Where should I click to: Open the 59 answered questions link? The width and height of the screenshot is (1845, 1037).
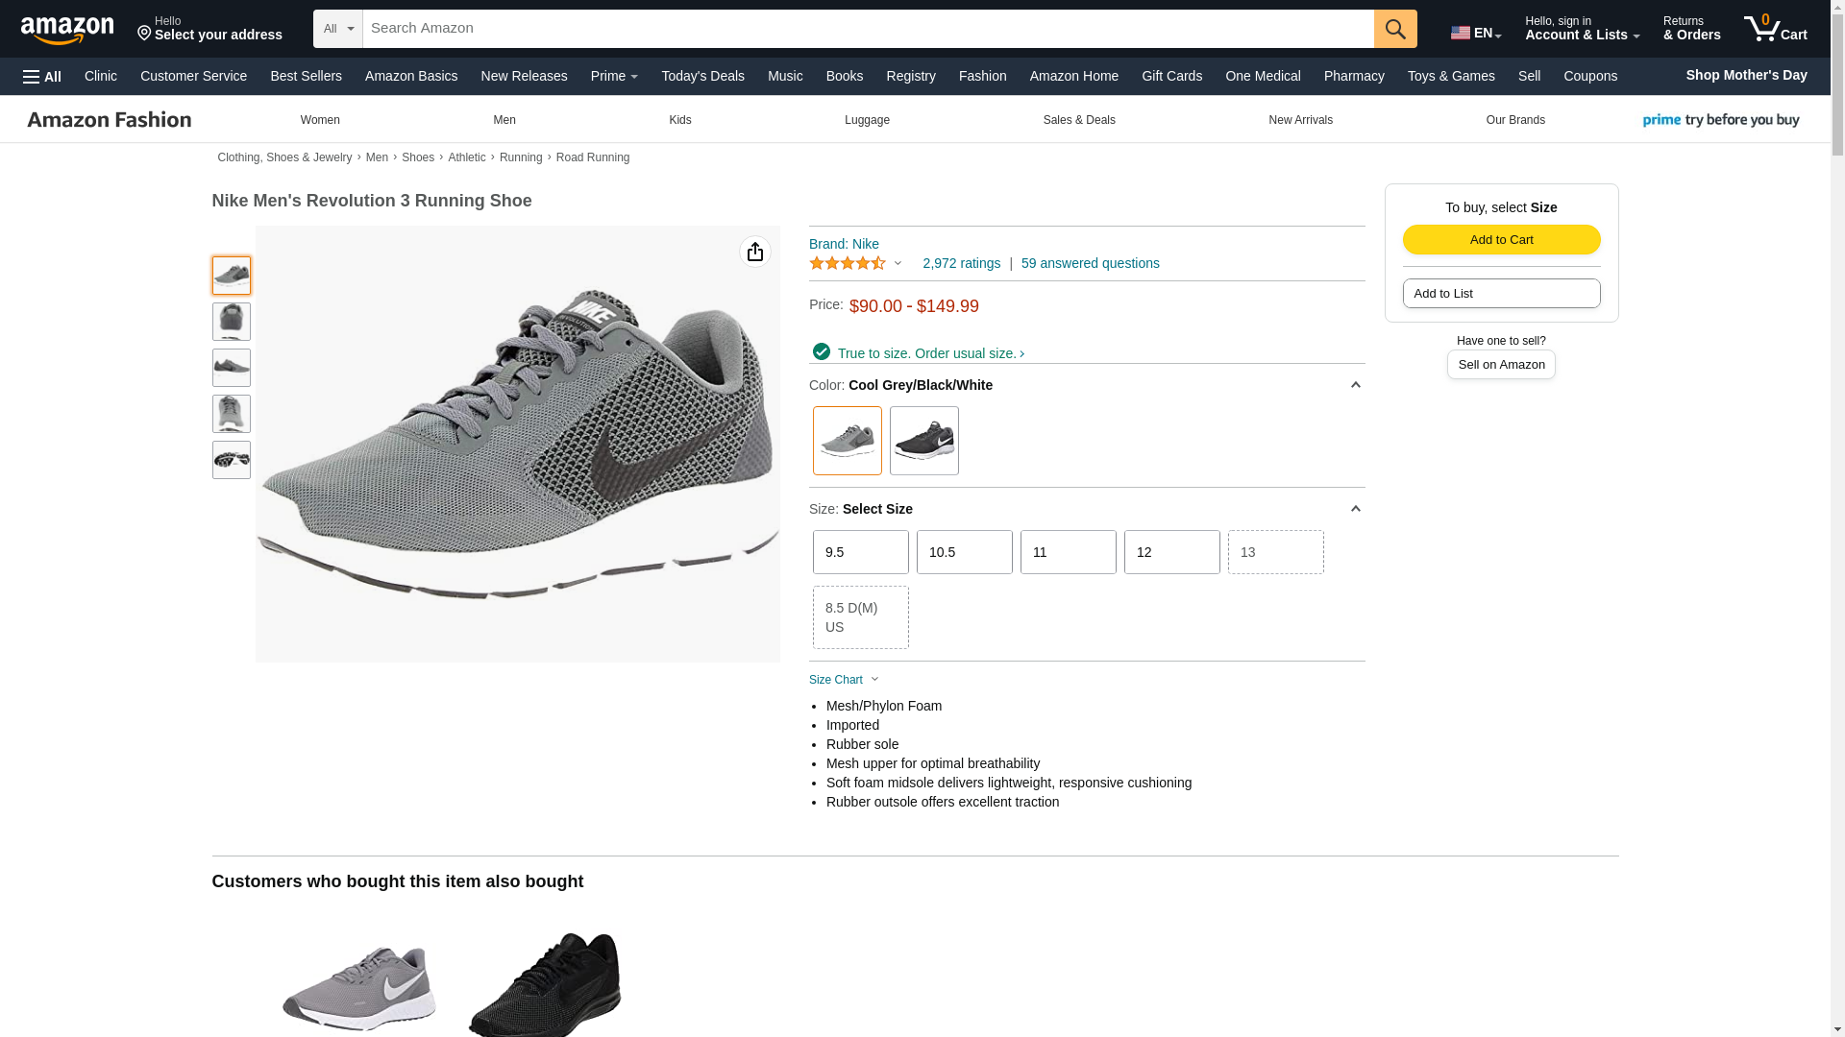click(x=1091, y=263)
